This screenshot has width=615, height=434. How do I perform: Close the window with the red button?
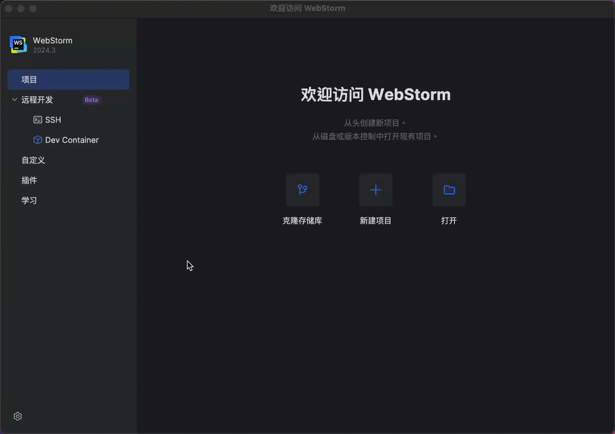pyautogui.click(x=8, y=8)
